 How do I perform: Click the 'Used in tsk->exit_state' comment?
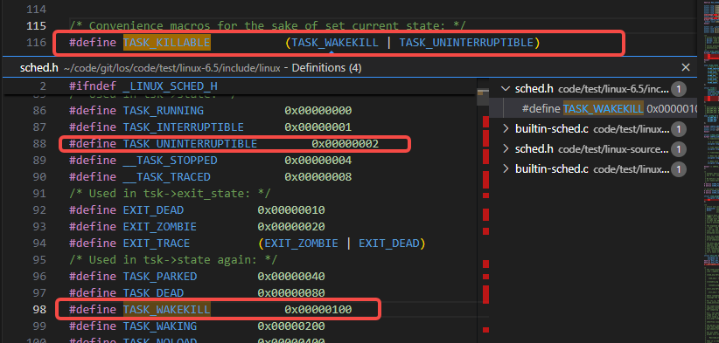pyautogui.click(x=170, y=194)
